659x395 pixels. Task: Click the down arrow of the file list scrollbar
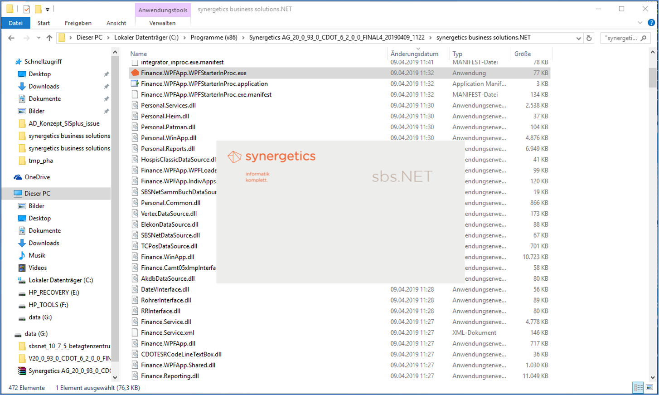(x=653, y=376)
